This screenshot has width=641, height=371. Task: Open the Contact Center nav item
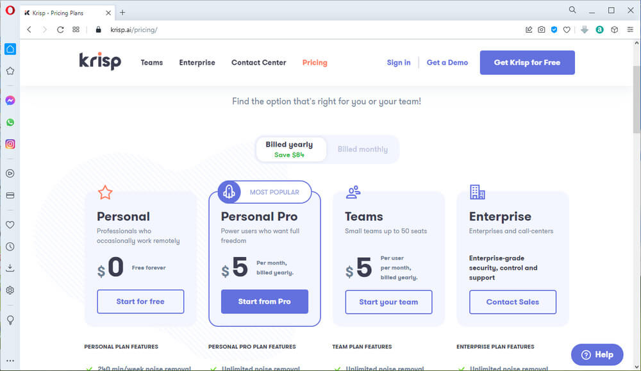click(259, 63)
